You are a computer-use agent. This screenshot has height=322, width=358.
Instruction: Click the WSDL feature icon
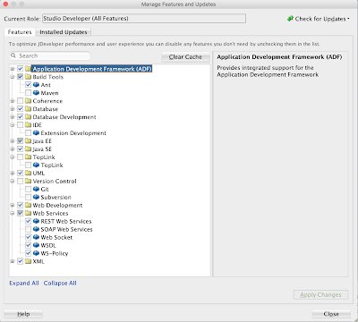point(36,246)
